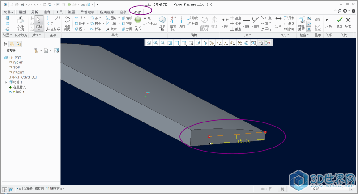Image resolution: width=358 pixels, height=194 pixels.
Task: Click the 参考 (References) button
Action: click(x=289, y=29)
